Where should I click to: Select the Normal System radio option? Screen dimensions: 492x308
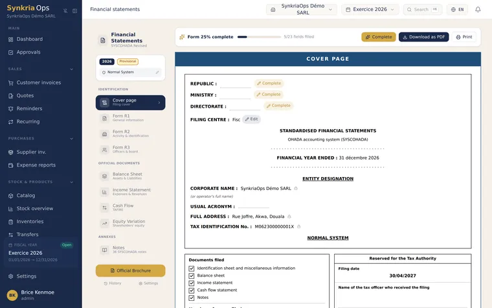tap(104, 72)
